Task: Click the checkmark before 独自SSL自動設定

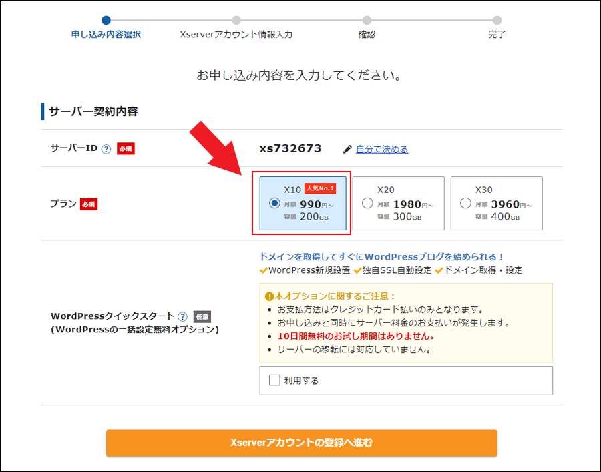Action: coord(358,271)
